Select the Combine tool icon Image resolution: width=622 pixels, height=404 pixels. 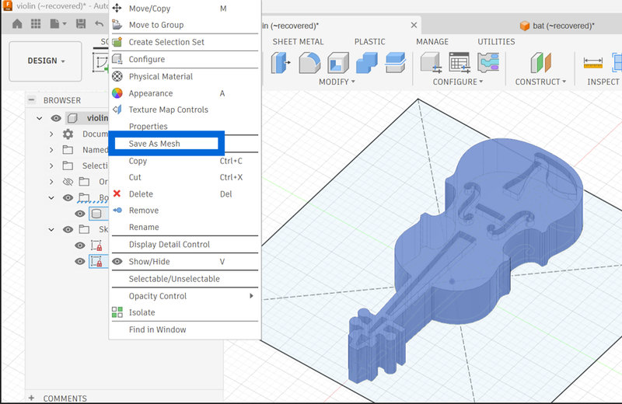pos(366,63)
